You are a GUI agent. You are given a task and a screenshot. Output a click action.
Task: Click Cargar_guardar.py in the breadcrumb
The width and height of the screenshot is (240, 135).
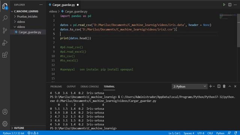click(x=76, y=12)
